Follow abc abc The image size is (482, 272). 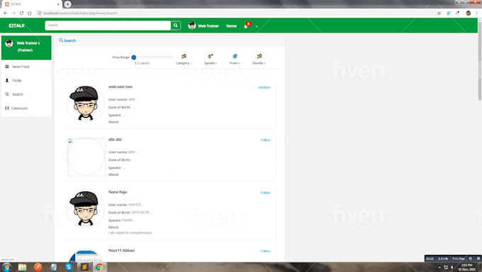[x=265, y=140]
